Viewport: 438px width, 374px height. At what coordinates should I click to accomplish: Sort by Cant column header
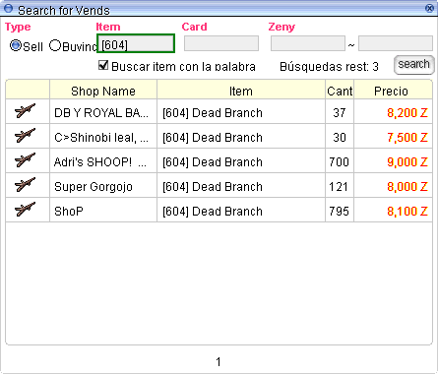(x=340, y=91)
